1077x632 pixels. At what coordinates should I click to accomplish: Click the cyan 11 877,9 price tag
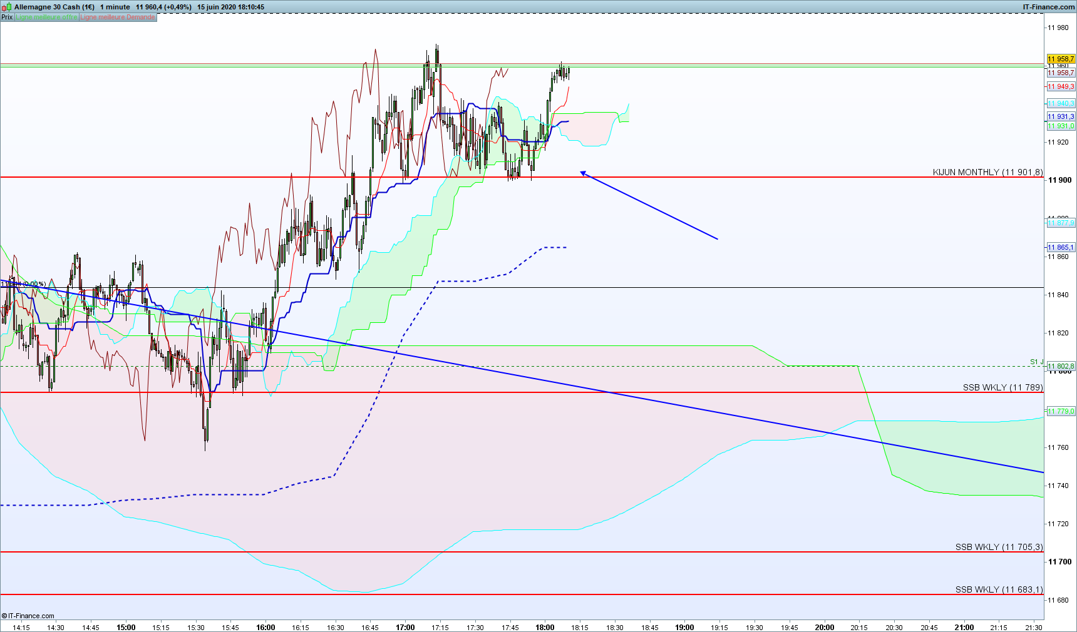tap(1061, 223)
